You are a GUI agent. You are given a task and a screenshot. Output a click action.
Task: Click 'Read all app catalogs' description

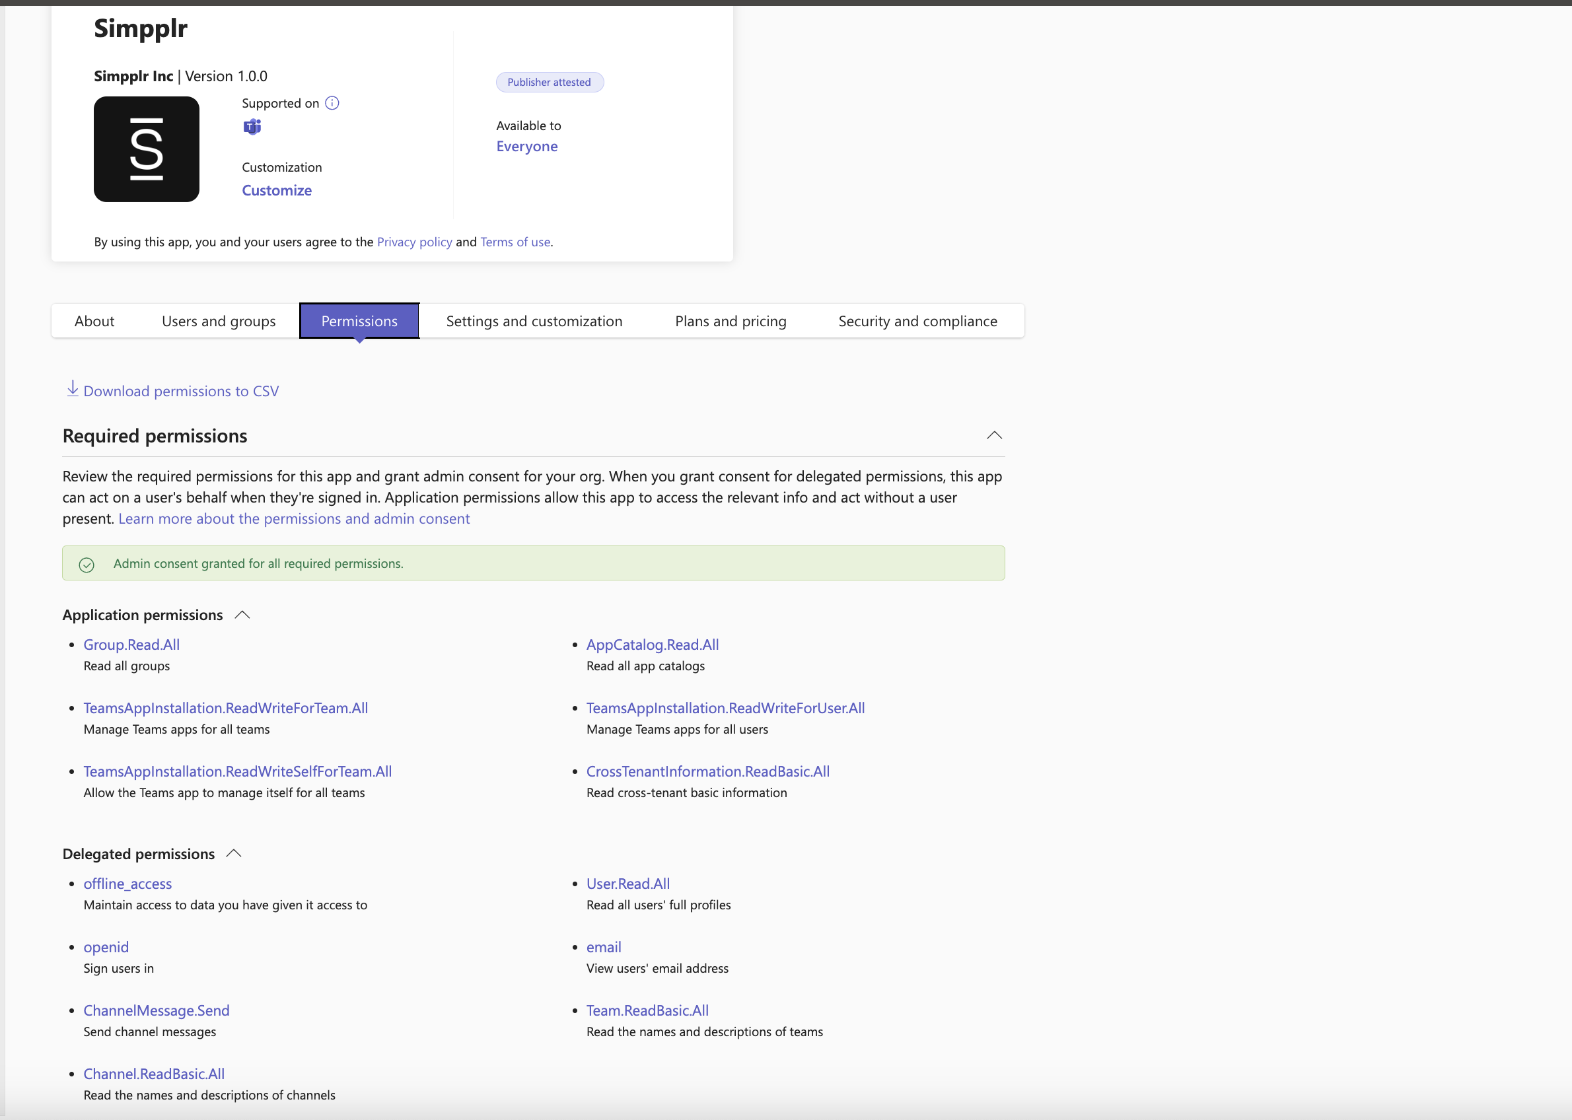pyautogui.click(x=645, y=666)
